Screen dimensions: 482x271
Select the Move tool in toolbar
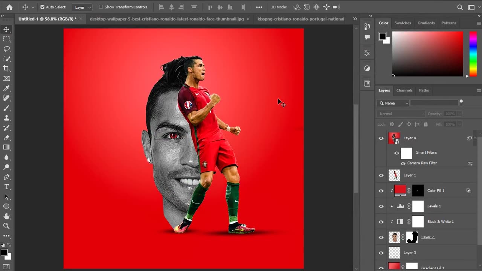[x=6, y=29]
